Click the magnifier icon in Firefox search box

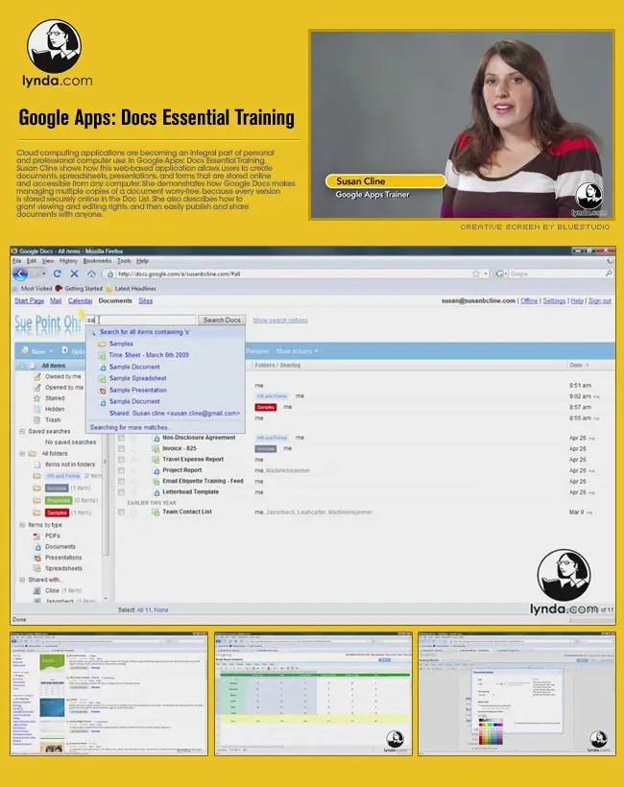coord(609,274)
